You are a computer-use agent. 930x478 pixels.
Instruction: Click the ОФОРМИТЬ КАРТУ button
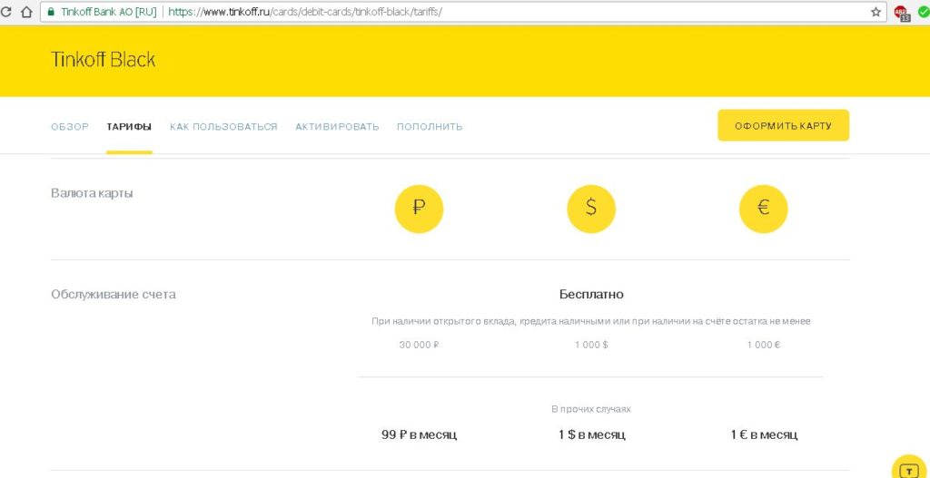(784, 125)
